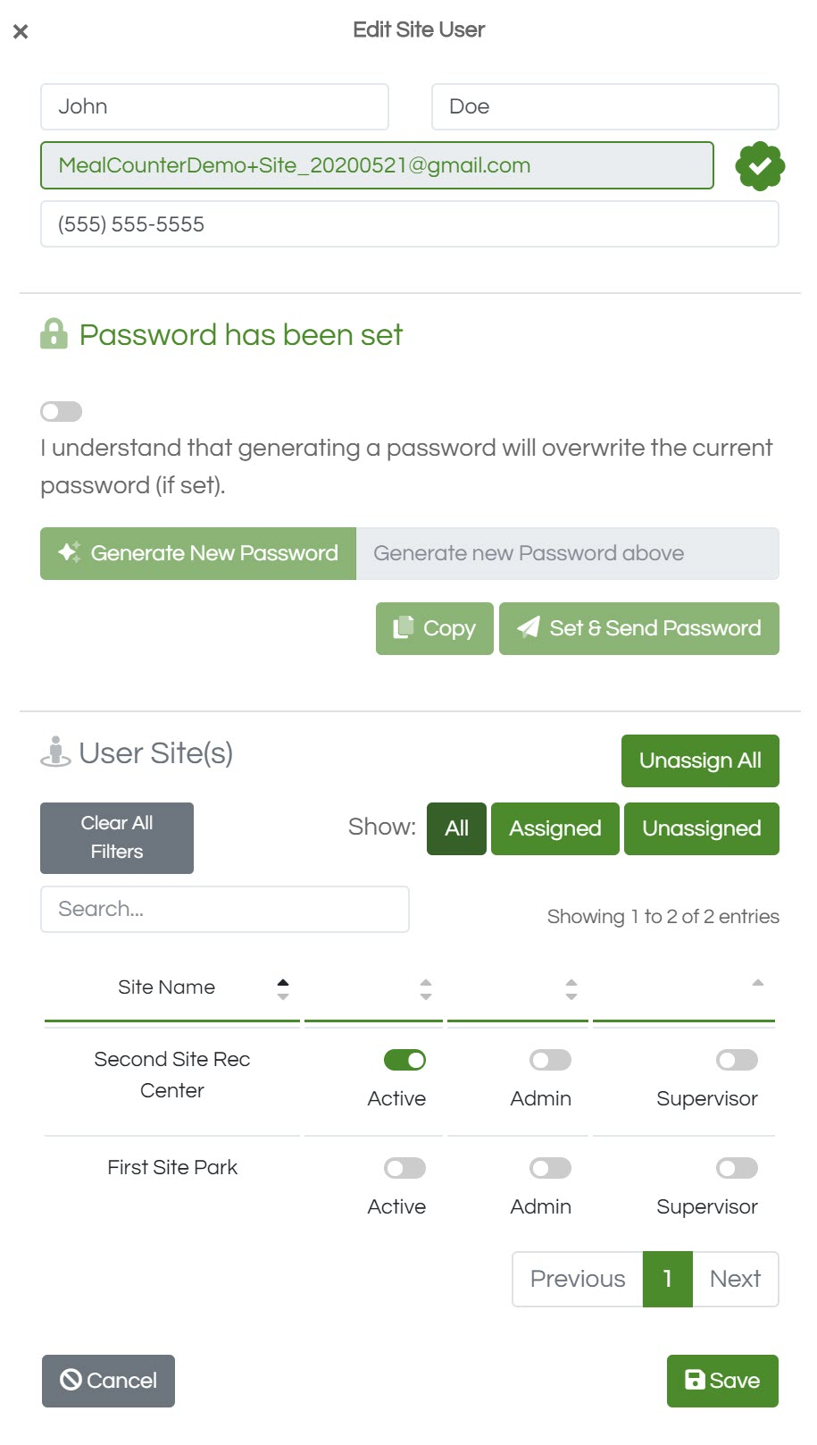
Task: Focus the site Search field
Action: tap(225, 909)
